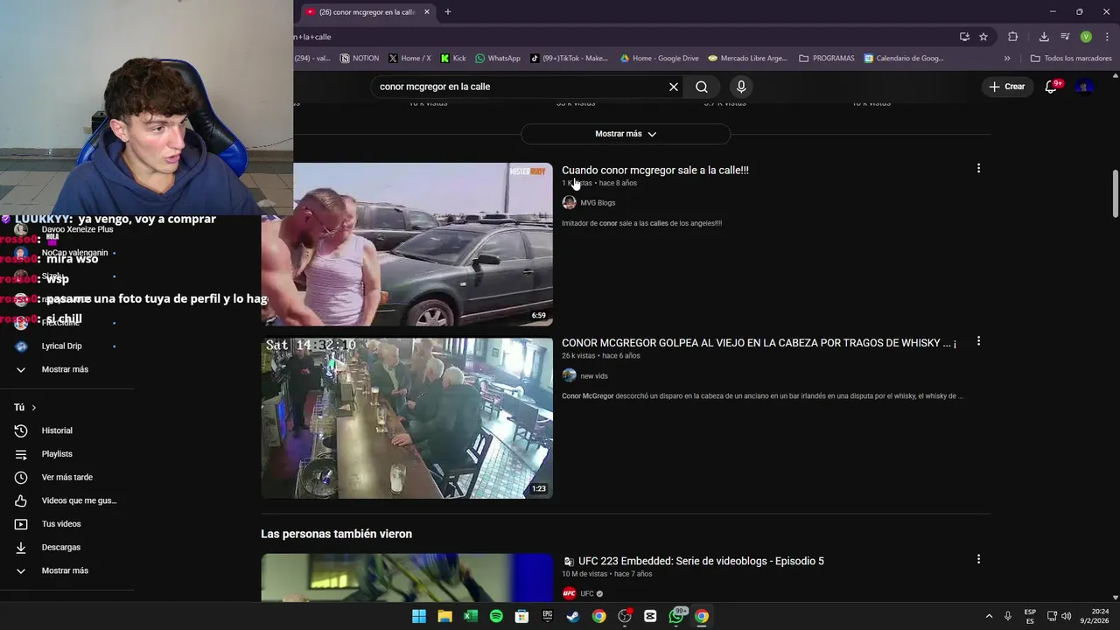Open WhatsApp from the taskbar
This screenshot has height=630, width=1120.
click(x=676, y=616)
